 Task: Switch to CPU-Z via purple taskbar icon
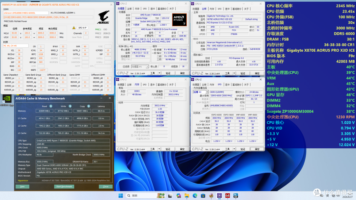tap(219, 195)
